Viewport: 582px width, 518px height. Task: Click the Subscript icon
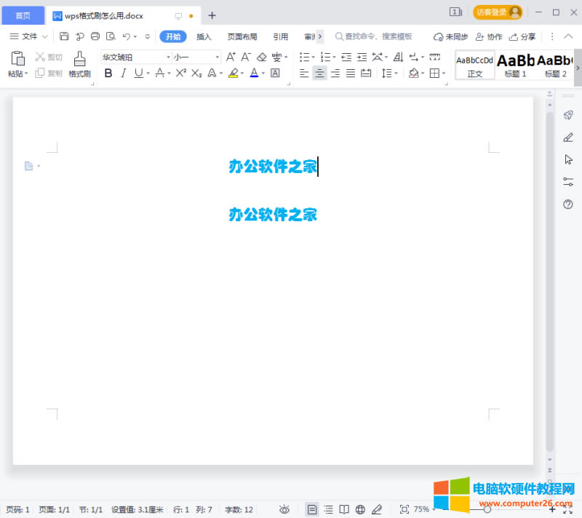click(196, 73)
